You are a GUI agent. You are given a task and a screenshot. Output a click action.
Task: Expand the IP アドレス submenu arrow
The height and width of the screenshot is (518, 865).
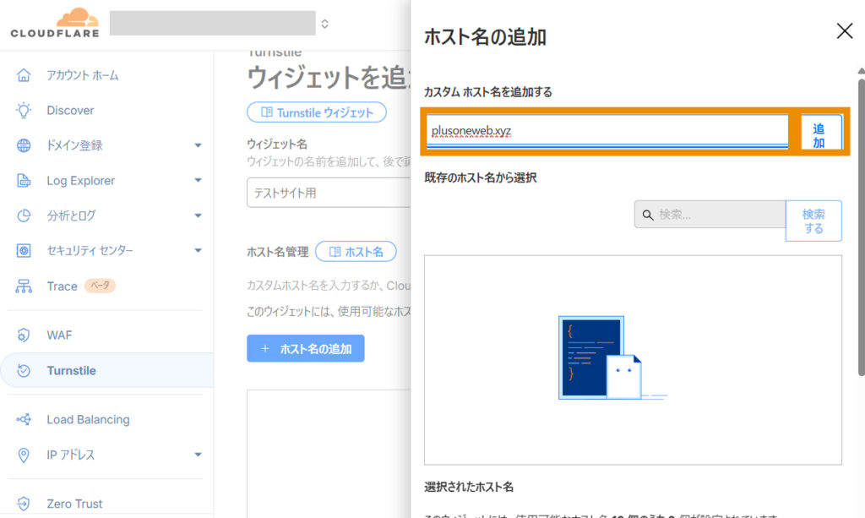pyautogui.click(x=198, y=455)
